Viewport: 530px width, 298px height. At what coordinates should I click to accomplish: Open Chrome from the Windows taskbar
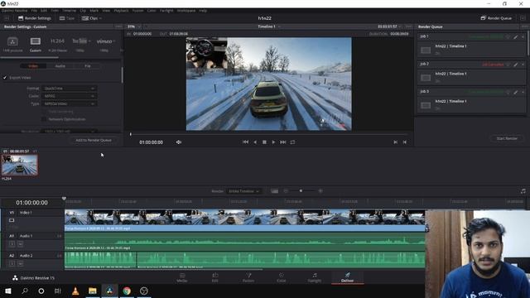pyautogui.click(x=127, y=291)
